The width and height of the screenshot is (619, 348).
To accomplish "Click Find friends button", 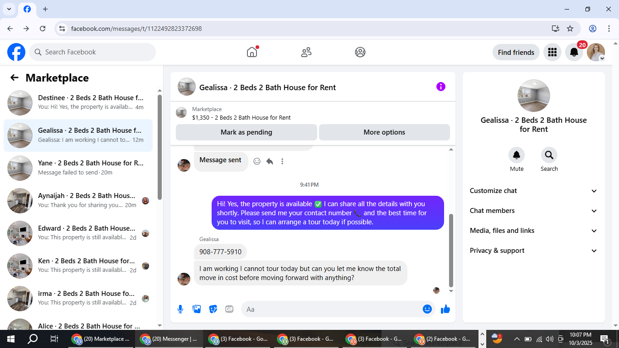I will click(x=516, y=52).
